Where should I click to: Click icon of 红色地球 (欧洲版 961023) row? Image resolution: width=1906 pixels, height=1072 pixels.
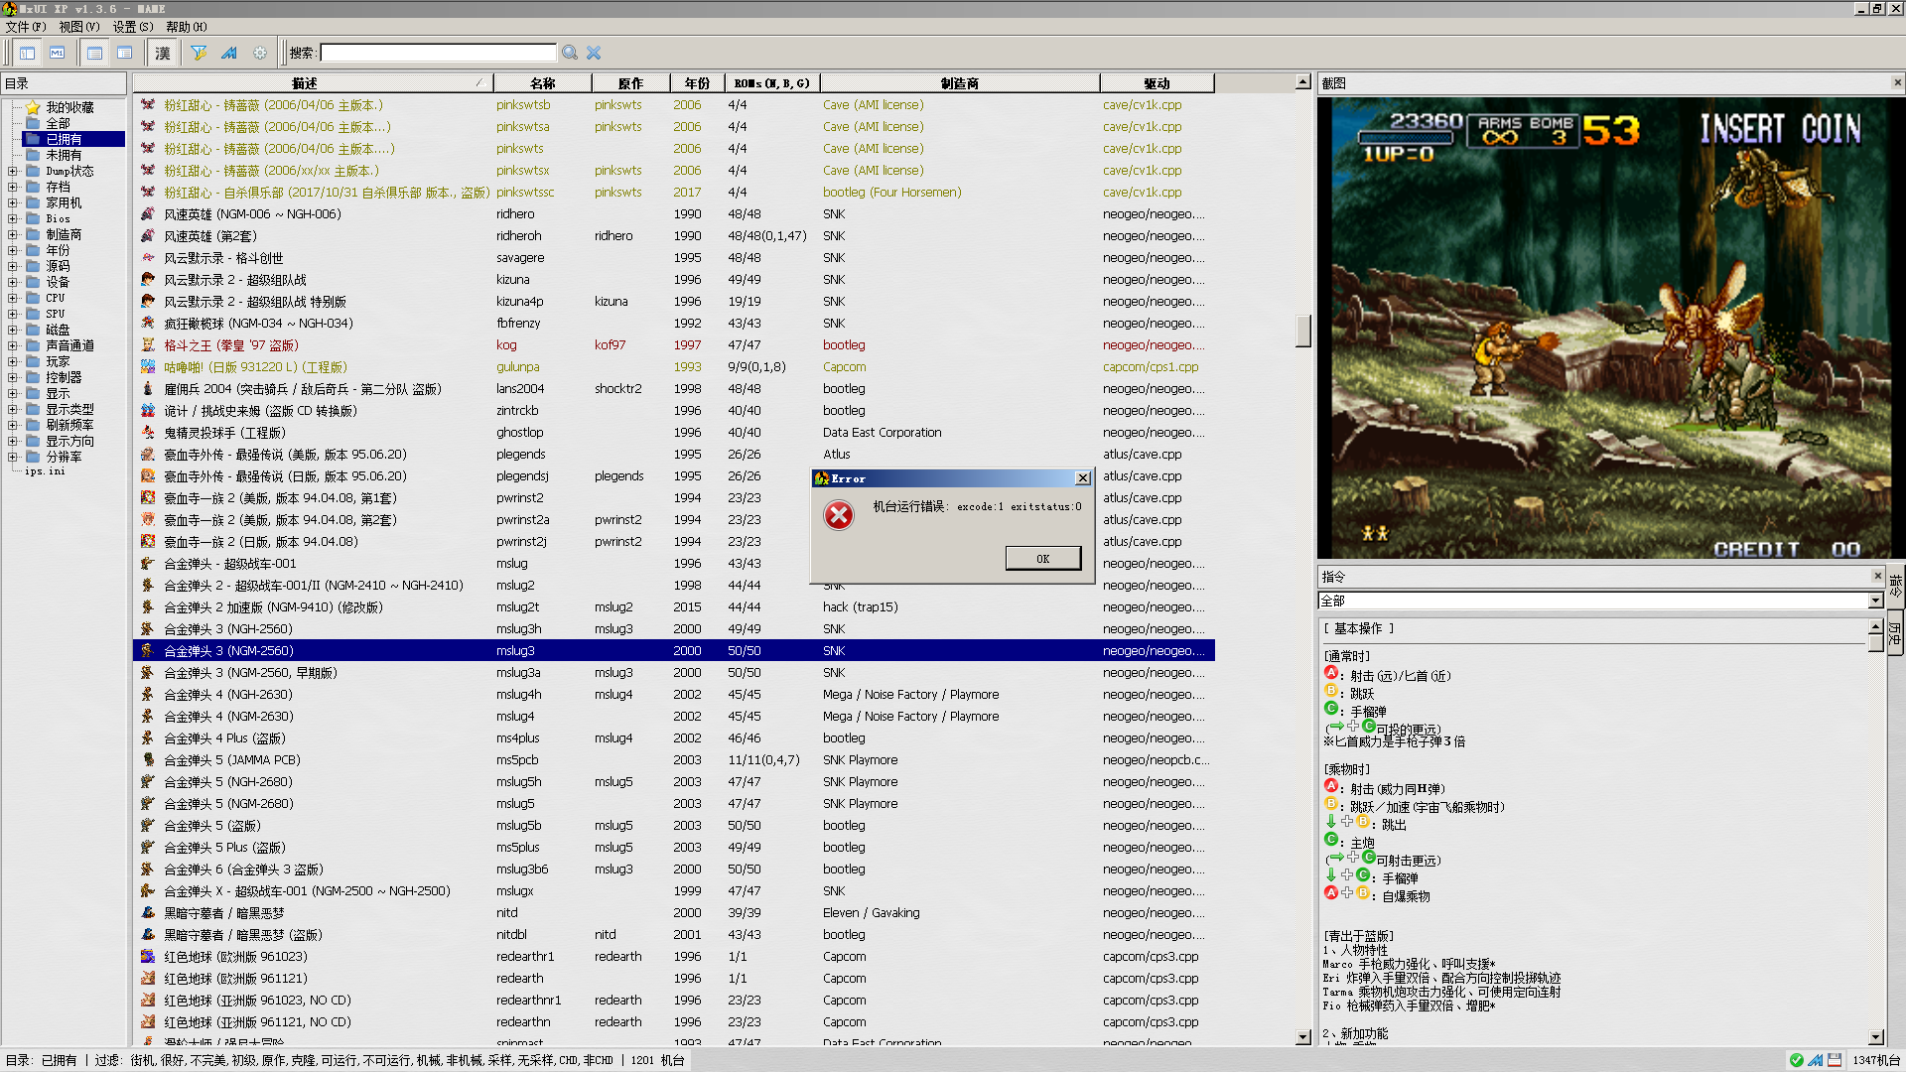(x=148, y=957)
